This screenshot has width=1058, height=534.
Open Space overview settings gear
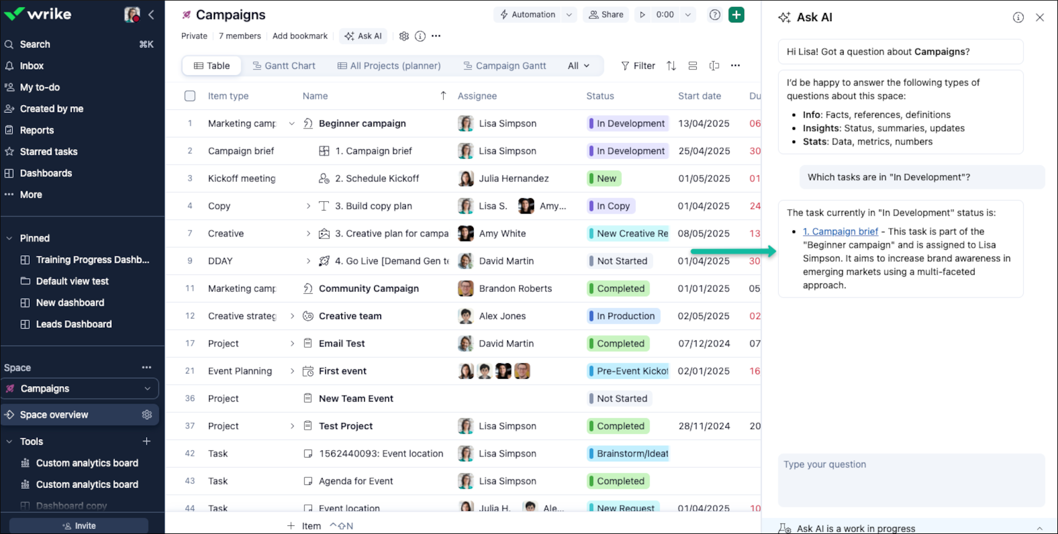click(147, 415)
